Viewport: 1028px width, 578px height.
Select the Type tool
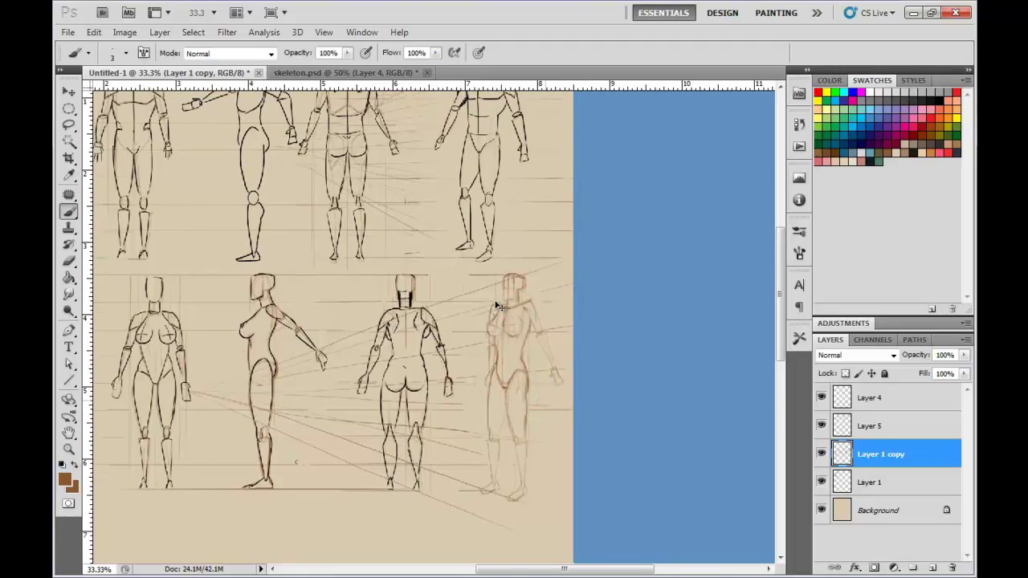(x=68, y=347)
